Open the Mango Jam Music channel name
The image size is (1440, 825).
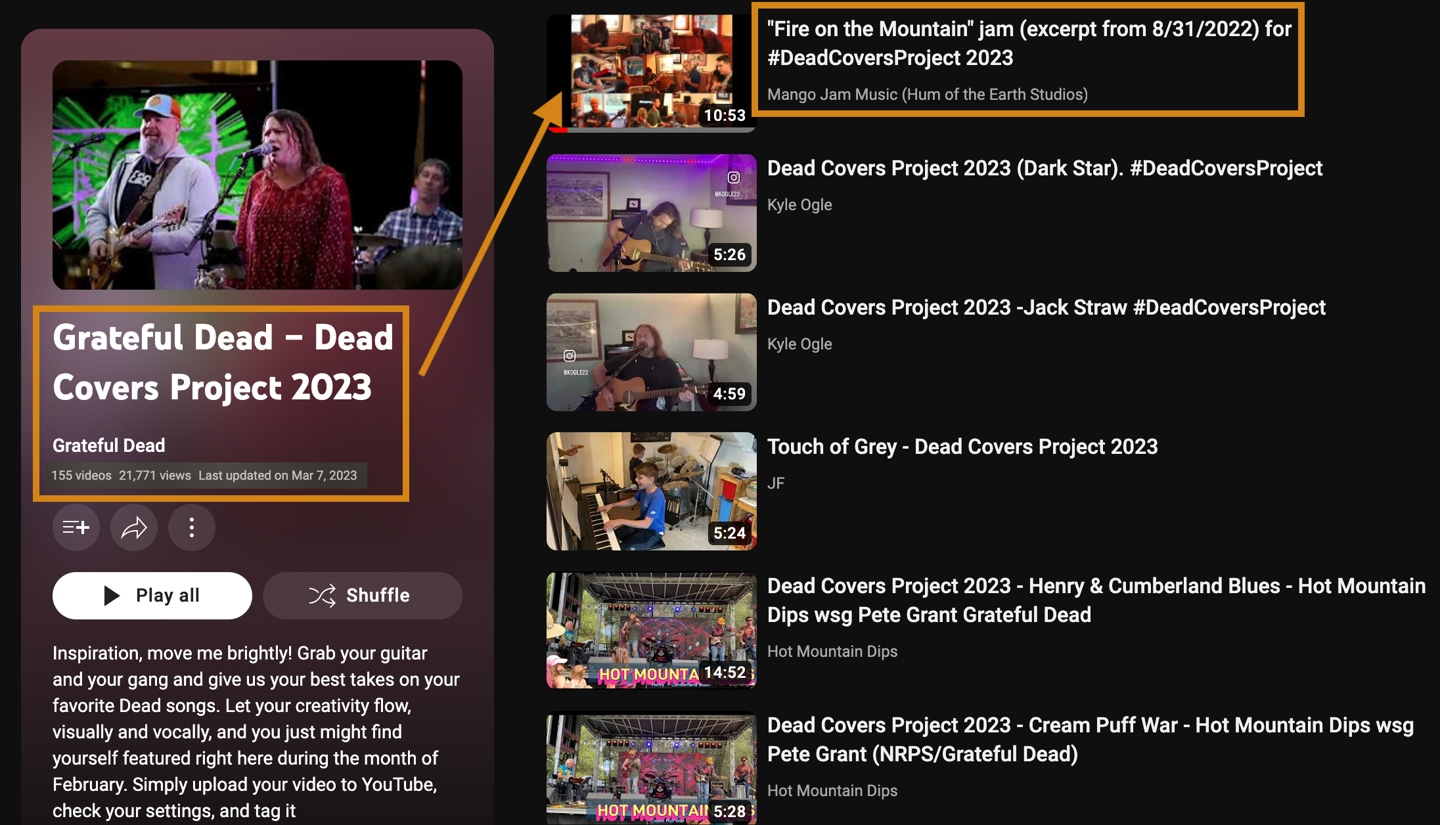[x=927, y=95]
